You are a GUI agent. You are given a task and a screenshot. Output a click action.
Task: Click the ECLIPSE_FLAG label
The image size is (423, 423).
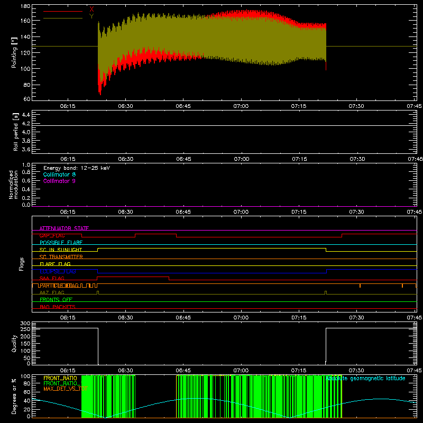(58, 271)
